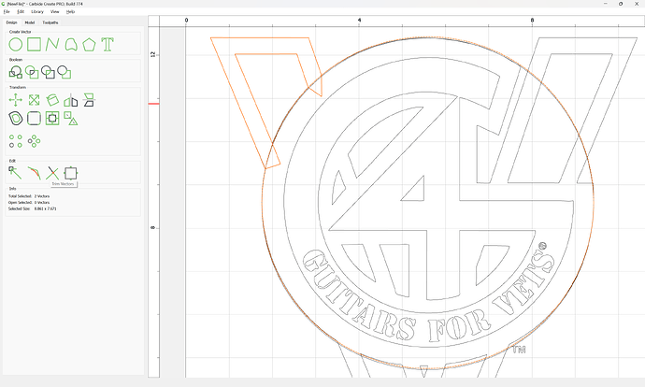The image size is (645, 387).
Task: Open the Library menu
Action: (37, 12)
